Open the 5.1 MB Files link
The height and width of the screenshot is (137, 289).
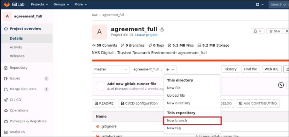[x=181, y=45]
